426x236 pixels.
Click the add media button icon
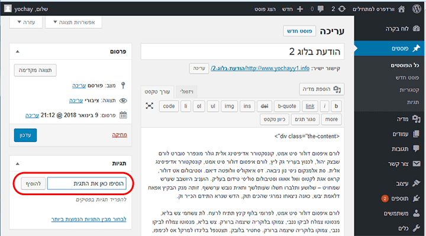point(337,89)
